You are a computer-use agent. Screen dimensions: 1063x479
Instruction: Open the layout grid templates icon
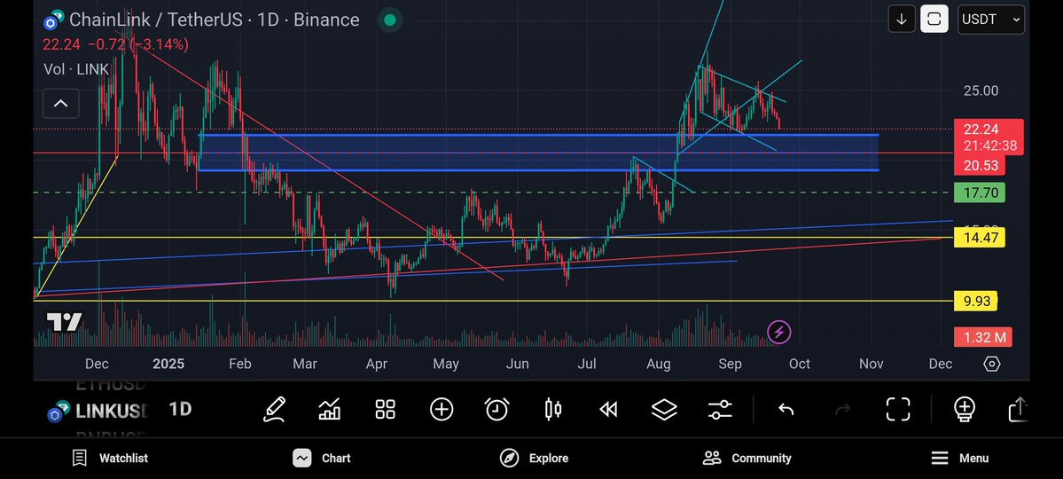click(x=385, y=409)
